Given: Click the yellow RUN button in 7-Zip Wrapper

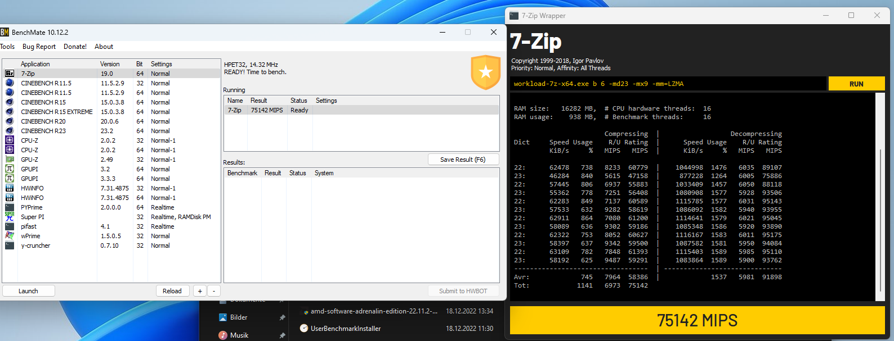Looking at the screenshot, I should [856, 84].
